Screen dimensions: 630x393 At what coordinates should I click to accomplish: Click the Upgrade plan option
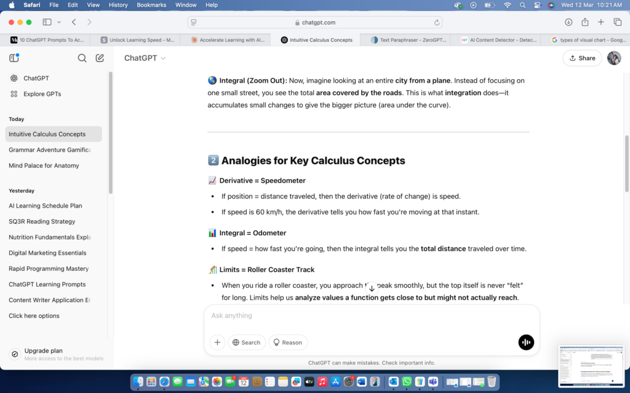(43, 351)
